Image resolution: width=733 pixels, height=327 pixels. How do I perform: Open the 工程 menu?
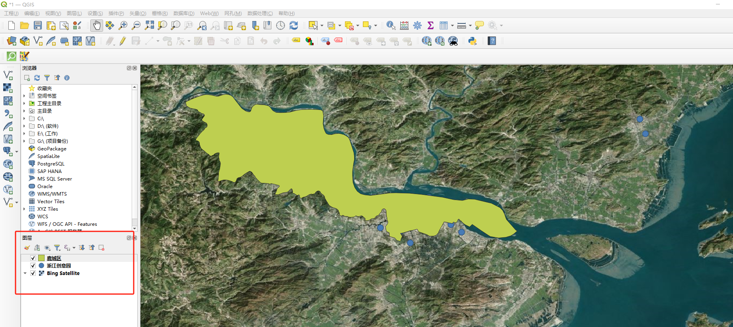pyautogui.click(x=11, y=13)
